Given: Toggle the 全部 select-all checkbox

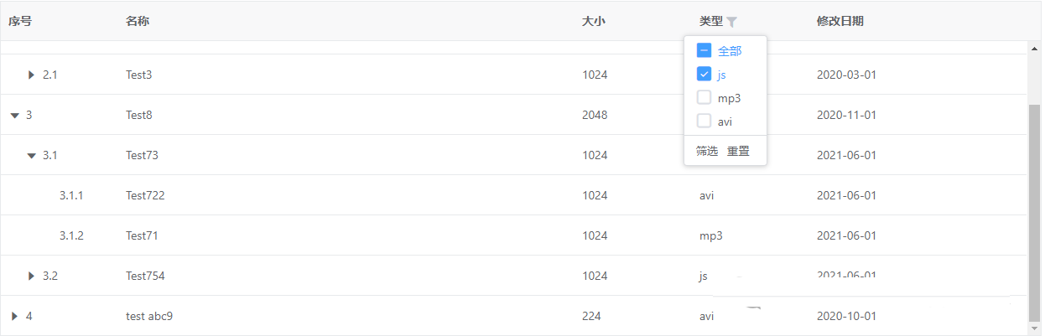Looking at the screenshot, I should pos(704,50).
